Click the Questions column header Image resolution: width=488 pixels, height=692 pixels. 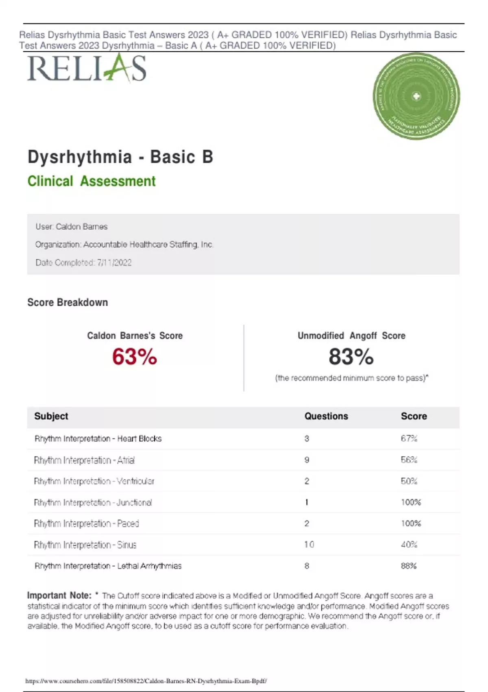click(x=326, y=416)
